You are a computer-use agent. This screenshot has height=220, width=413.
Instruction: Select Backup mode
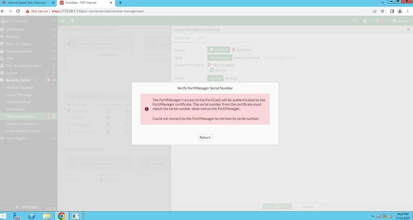click(231, 78)
